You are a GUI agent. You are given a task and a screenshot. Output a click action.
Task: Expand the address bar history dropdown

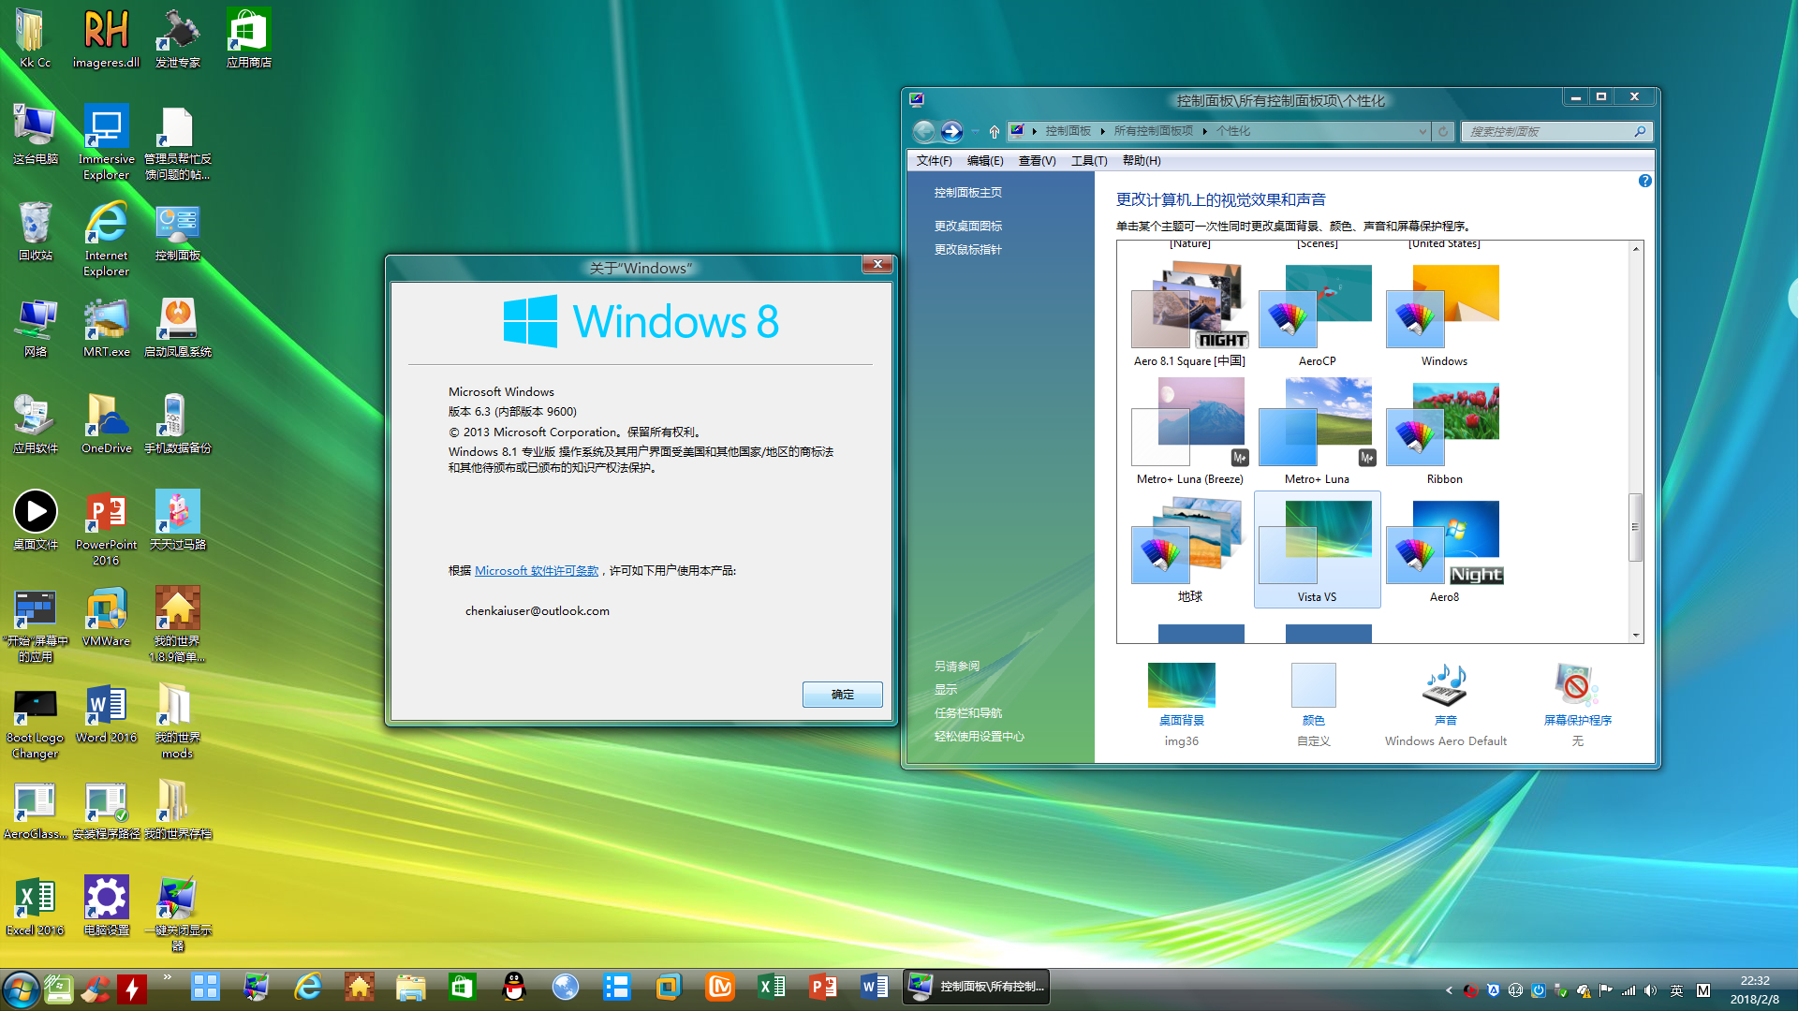point(1422,132)
